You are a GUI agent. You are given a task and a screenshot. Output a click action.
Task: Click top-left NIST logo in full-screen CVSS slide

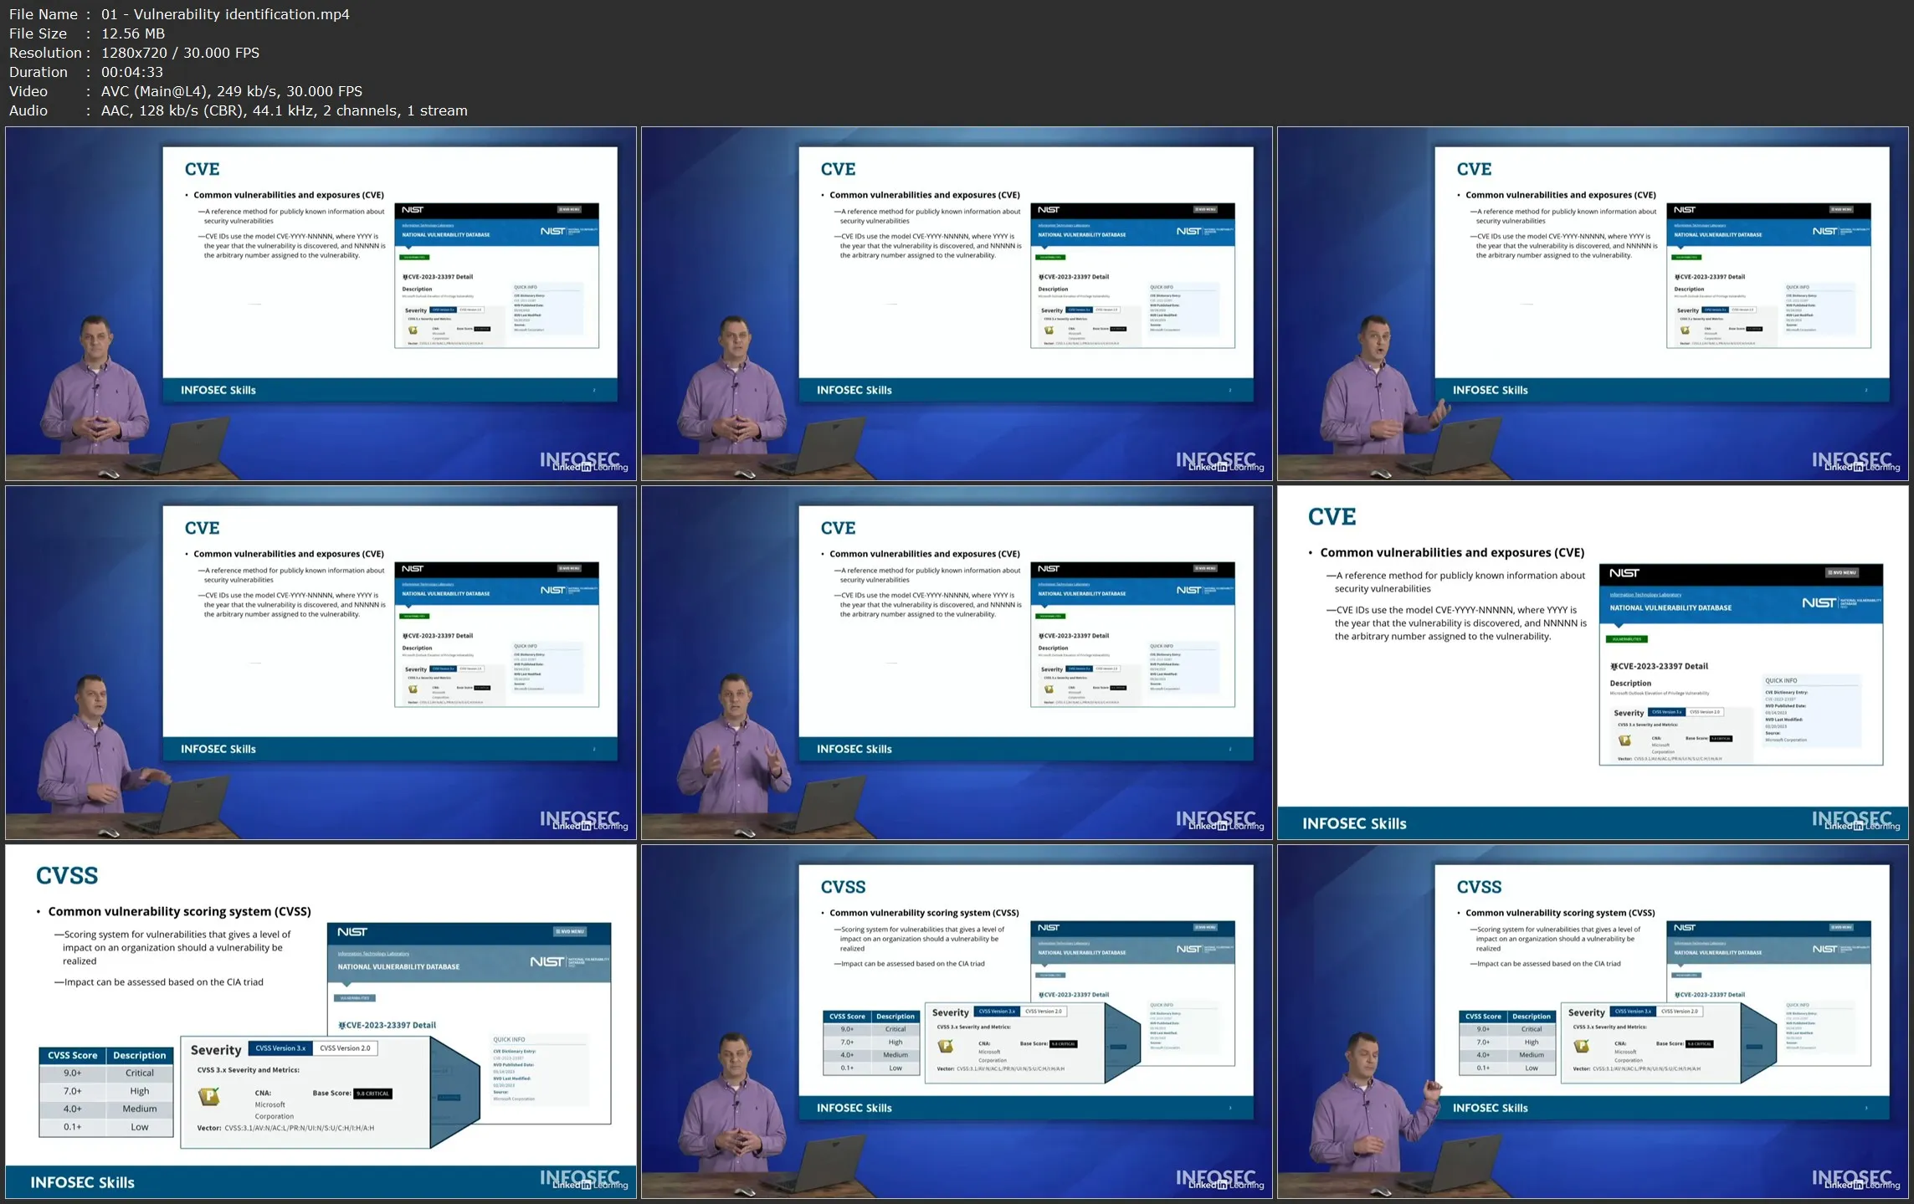[352, 931]
